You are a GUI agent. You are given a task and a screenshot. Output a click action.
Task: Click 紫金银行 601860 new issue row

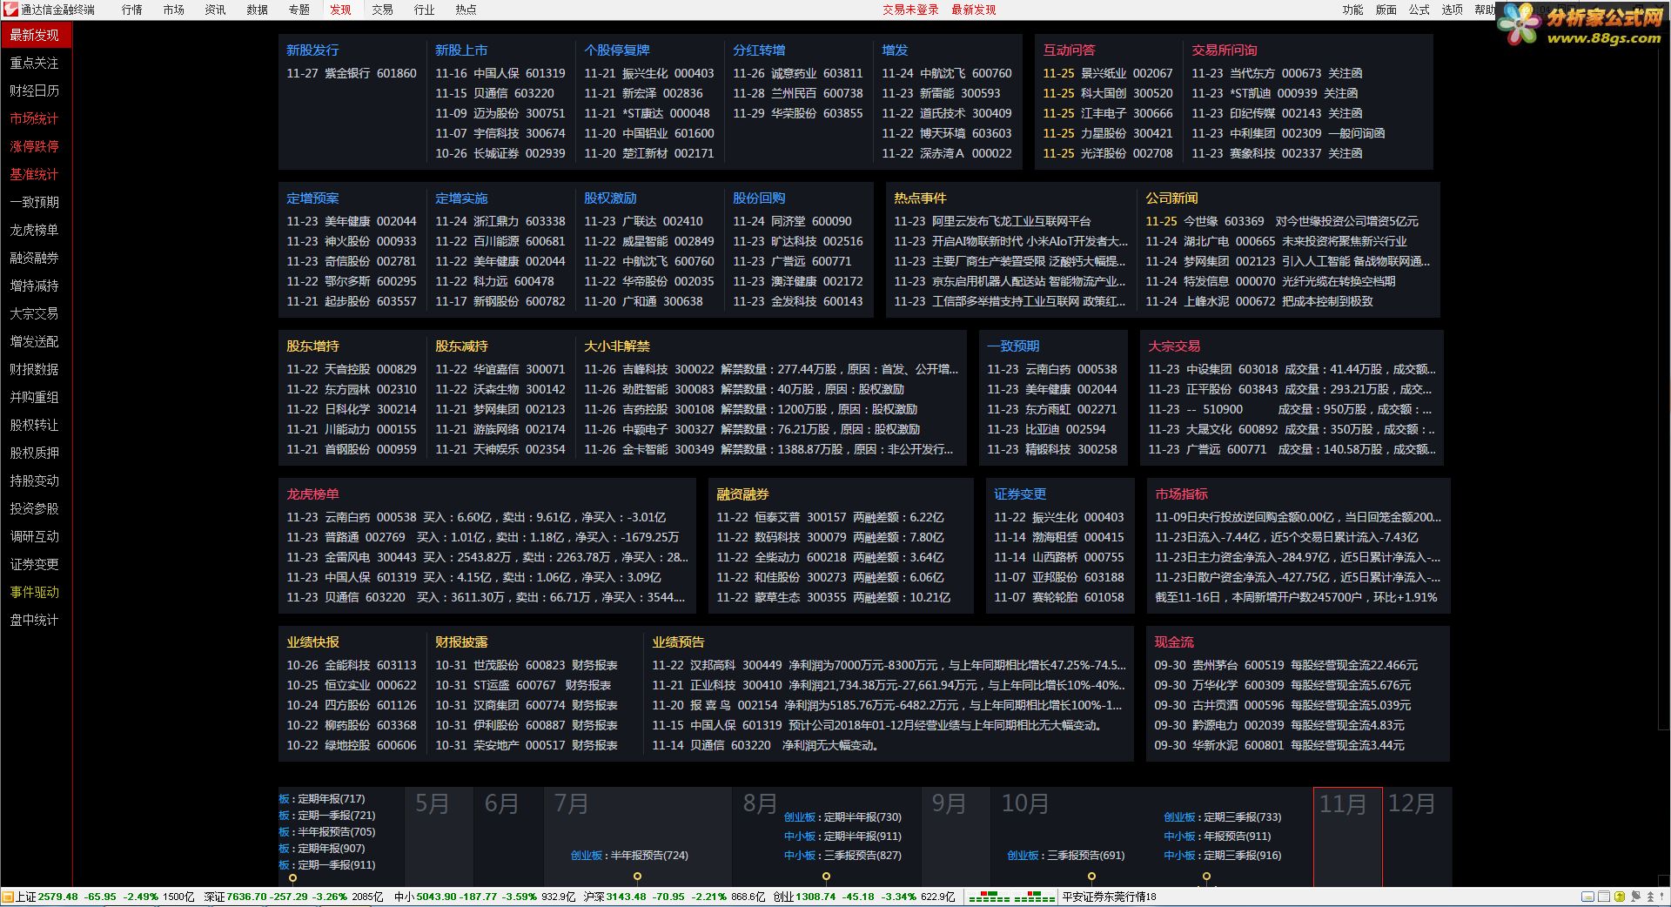pyautogui.click(x=352, y=74)
